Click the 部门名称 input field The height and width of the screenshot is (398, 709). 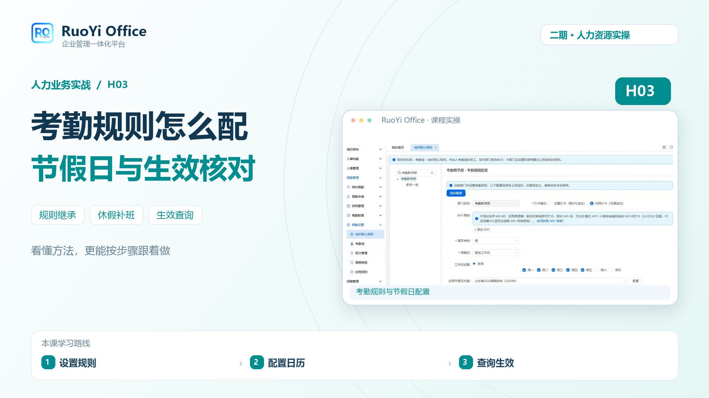pyautogui.click(x=496, y=203)
